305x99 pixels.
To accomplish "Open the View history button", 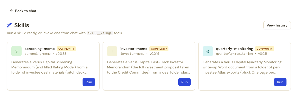I will (x=277, y=25).
